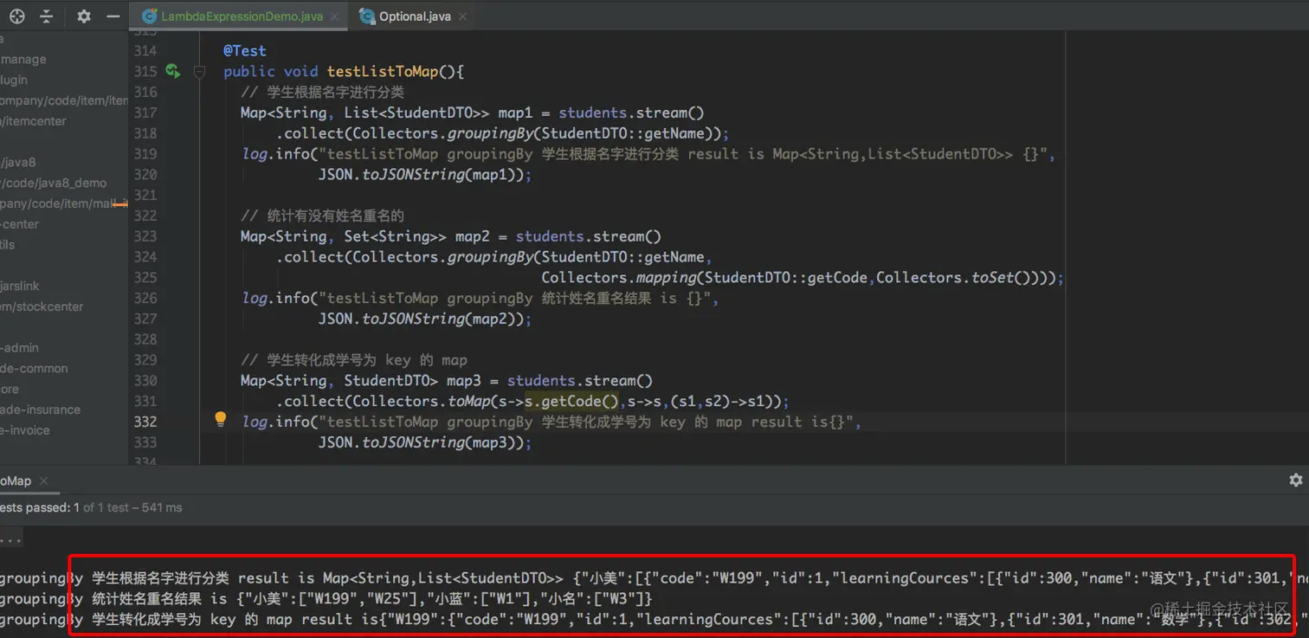Select the ade-insurance tree item

[41, 409]
